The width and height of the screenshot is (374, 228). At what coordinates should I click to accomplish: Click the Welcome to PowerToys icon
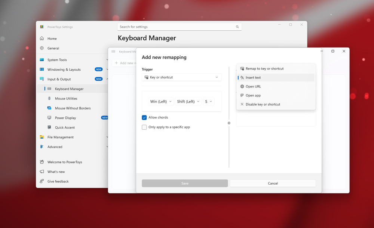42,162
